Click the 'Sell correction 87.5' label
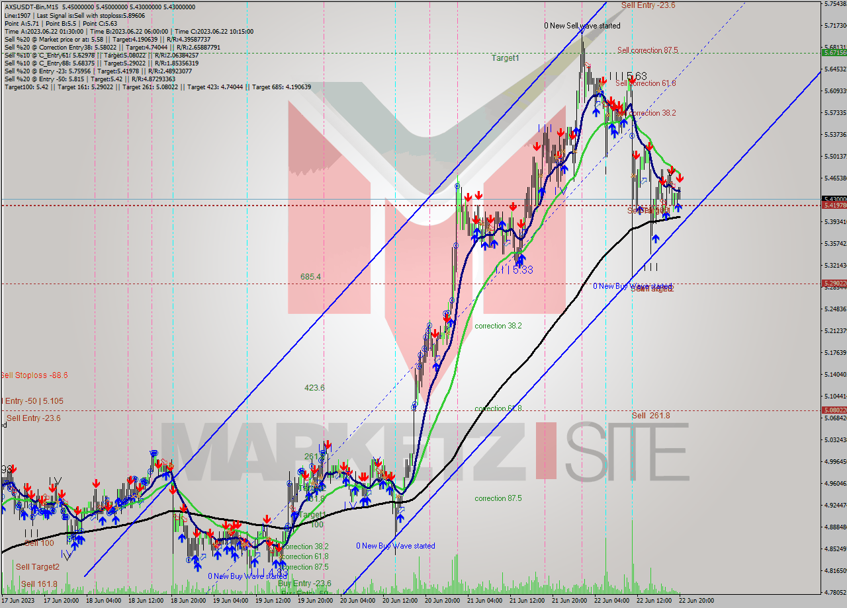This screenshot has height=608, width=847. coord(647,50)
